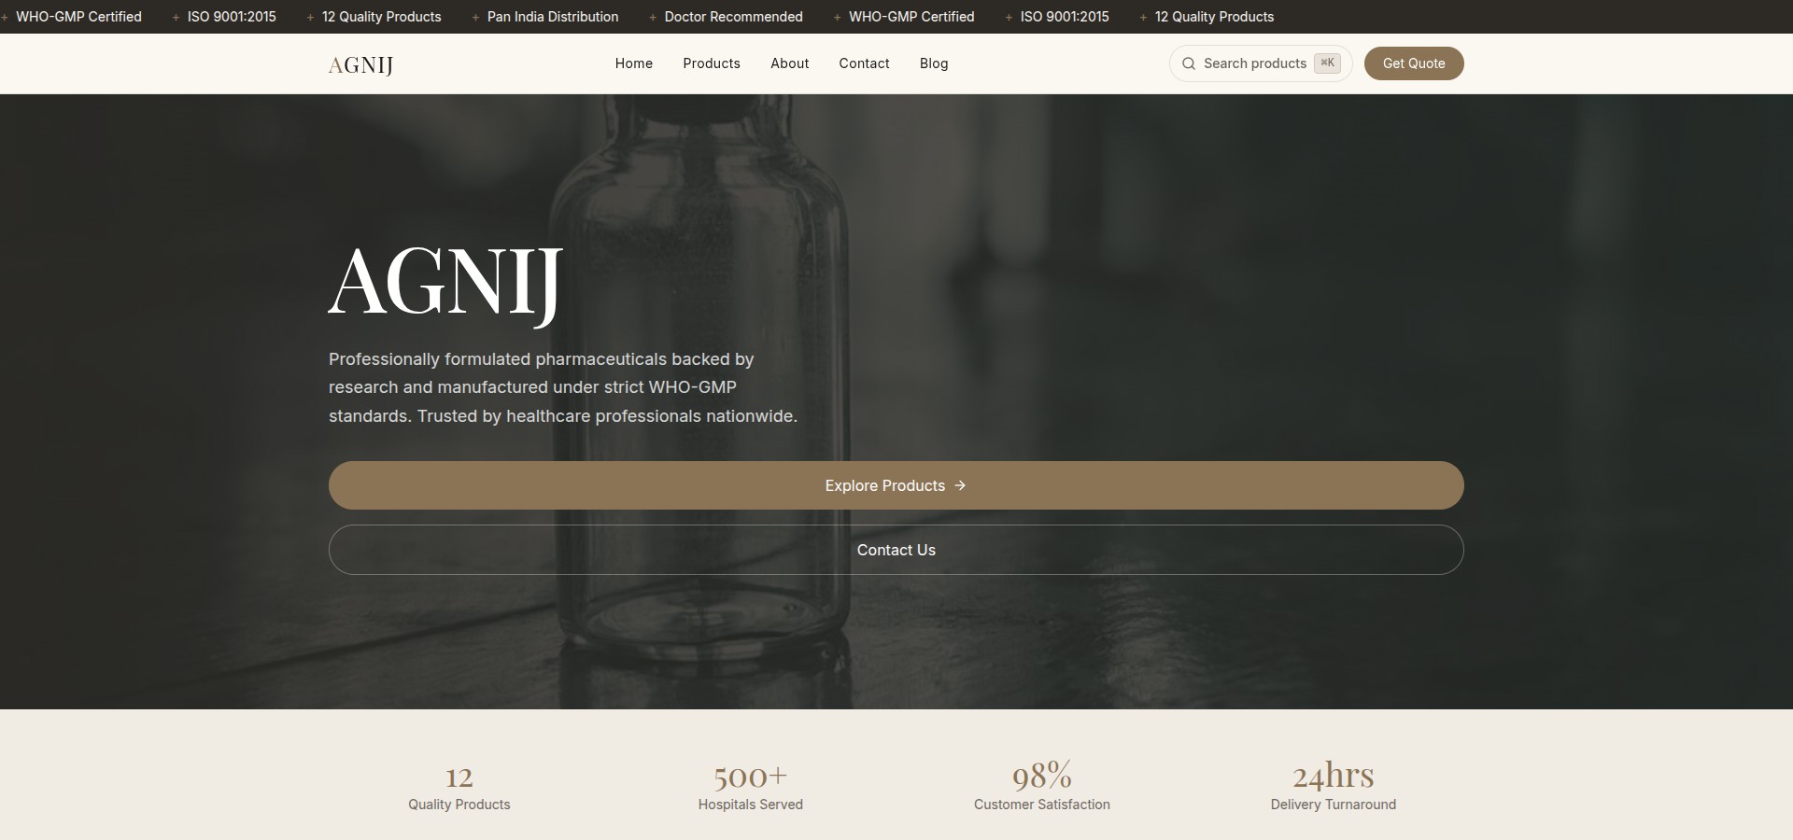1793x840 pixels.
Task: Click the Search products field
Action: [1261, 63]
